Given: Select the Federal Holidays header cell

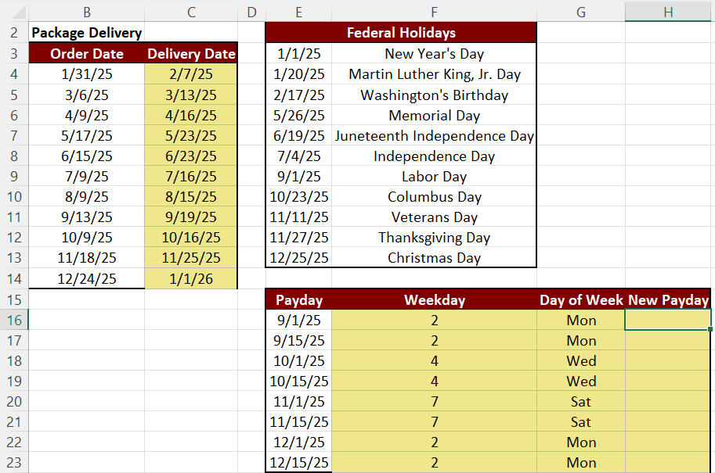Looking at the screenshot, I should pos(400,33).
